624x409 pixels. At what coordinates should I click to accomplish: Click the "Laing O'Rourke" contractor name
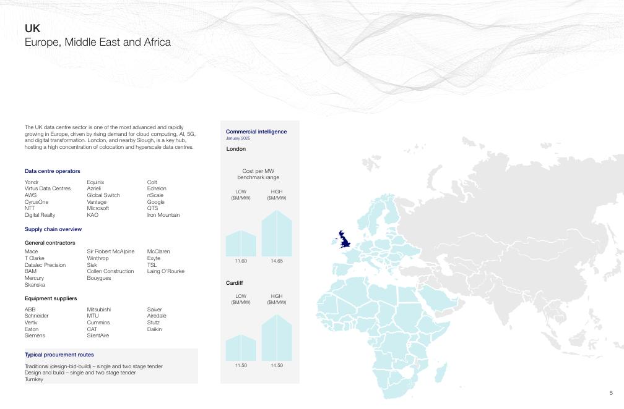(x=165, y=271)
